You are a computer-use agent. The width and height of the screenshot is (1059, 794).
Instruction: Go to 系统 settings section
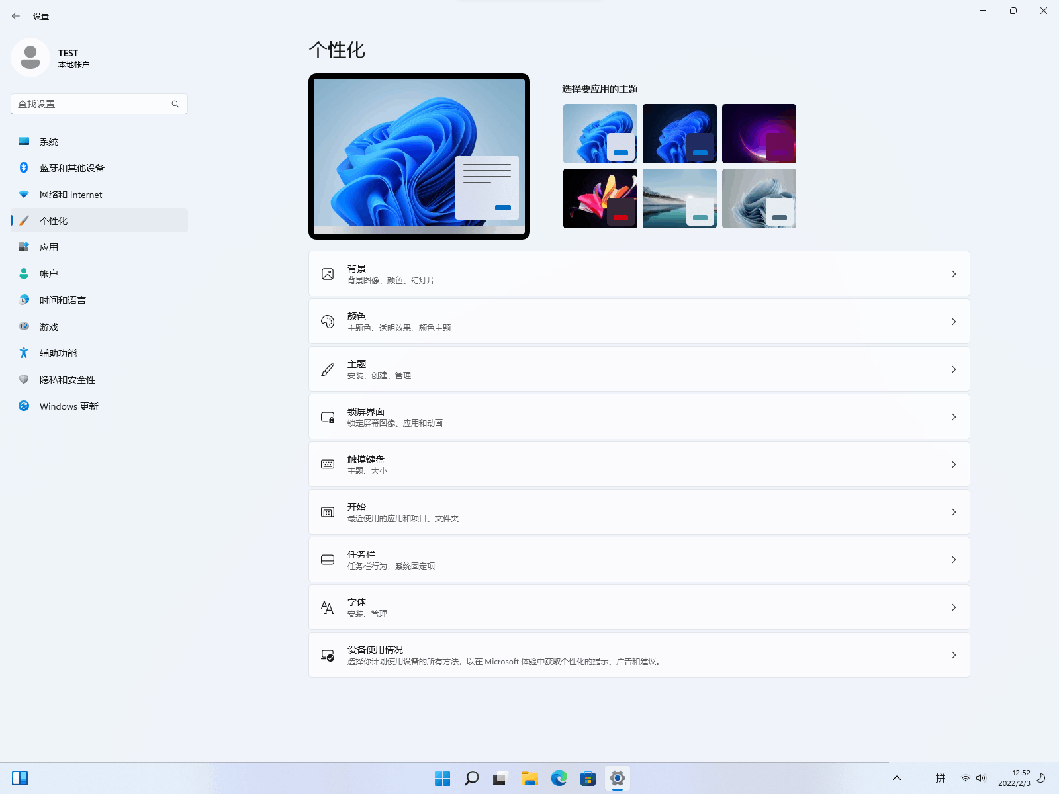[x=99, y=142]
